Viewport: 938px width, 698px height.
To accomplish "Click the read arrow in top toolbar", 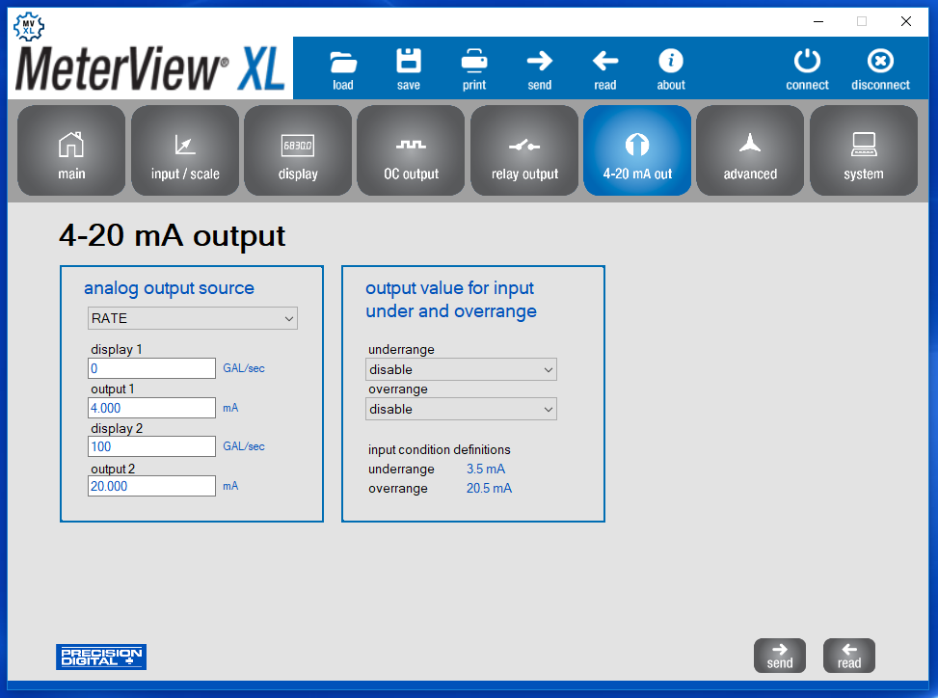I will point(605,61).
